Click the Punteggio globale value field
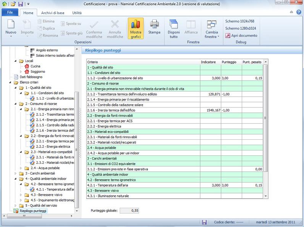The height and width of the screenshot is (227, 304). [x=130, y=210]
